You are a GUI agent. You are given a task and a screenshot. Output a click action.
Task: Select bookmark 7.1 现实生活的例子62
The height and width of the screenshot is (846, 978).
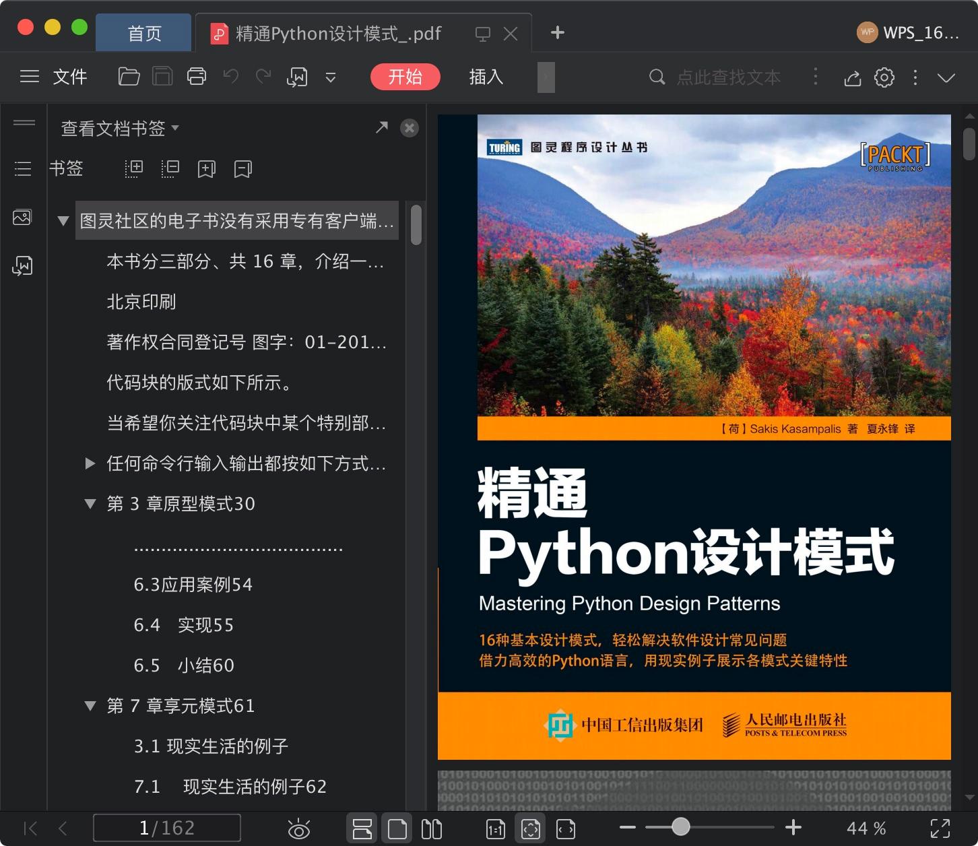pyautogui.click(x=230, y=787)
